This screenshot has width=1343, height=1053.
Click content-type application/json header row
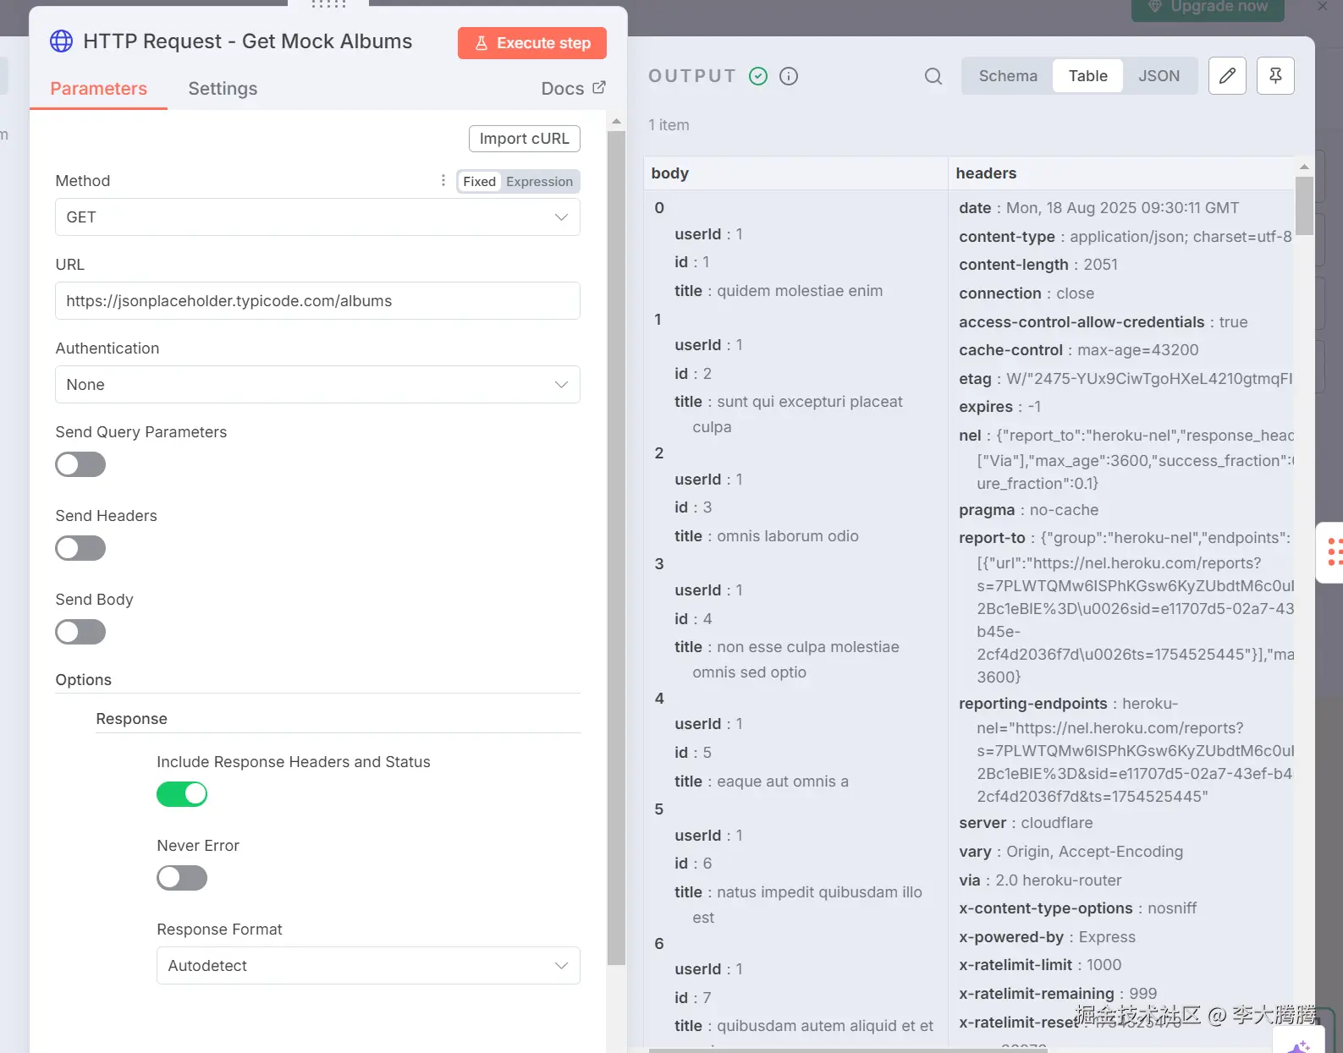point(1126,237)
